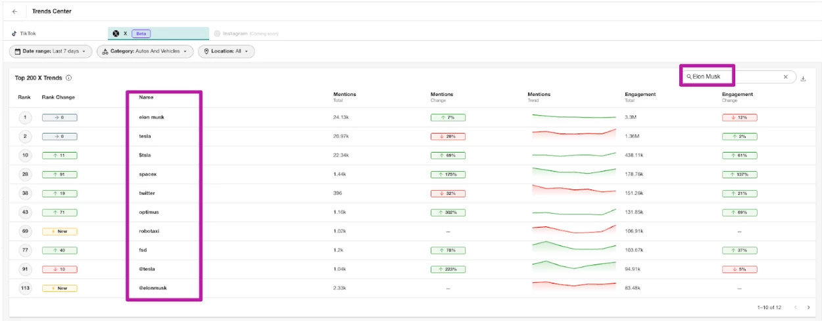Open the twitter trend name
Viewport: 822px width, 321px height.
pyautogui.click(x=147, y=193)
